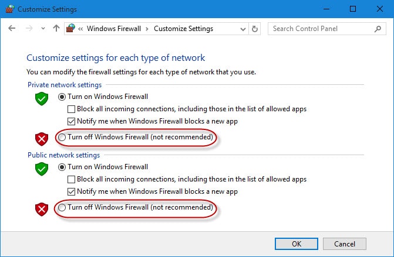Click the Customize Settings title bar icon
This screenshot has height=257, width=394.
click(9, 9)
